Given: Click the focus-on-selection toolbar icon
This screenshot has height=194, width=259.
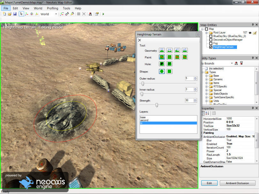Looking at the screenshot, I should pyautogui.click(x=84, y=14).
